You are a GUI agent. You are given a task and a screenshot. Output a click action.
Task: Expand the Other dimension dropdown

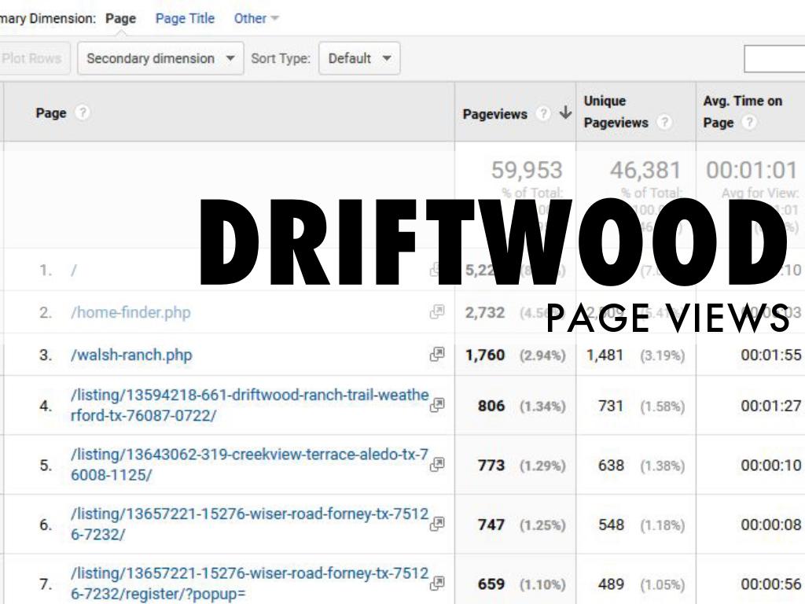point(256,18)
